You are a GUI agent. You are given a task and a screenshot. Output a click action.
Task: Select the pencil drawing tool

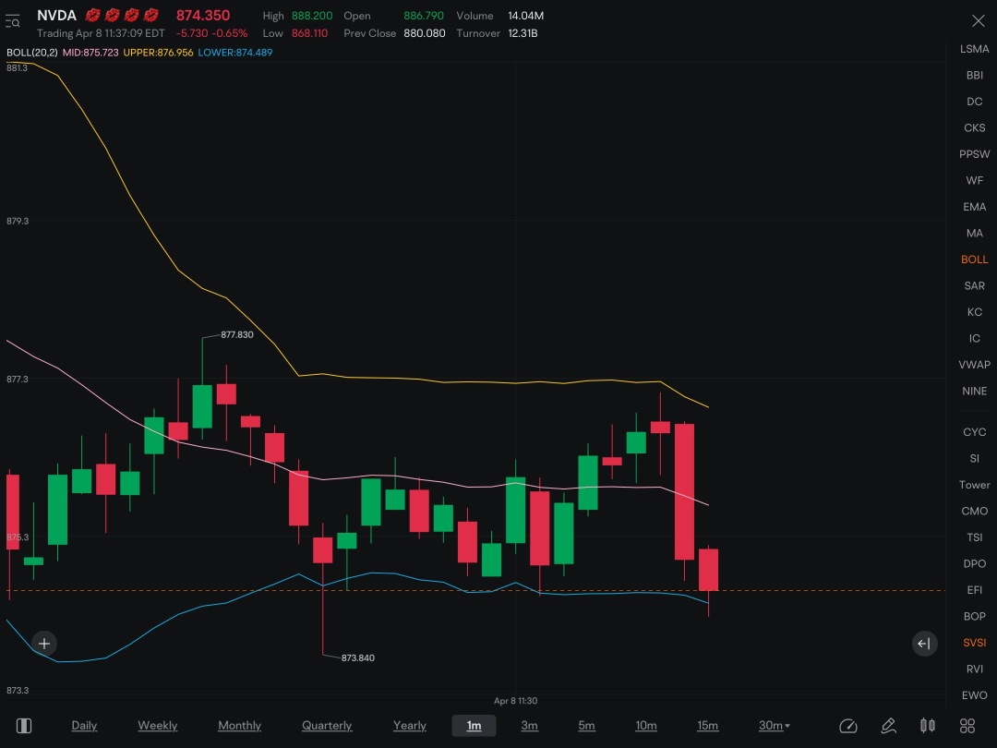point(888,726)
